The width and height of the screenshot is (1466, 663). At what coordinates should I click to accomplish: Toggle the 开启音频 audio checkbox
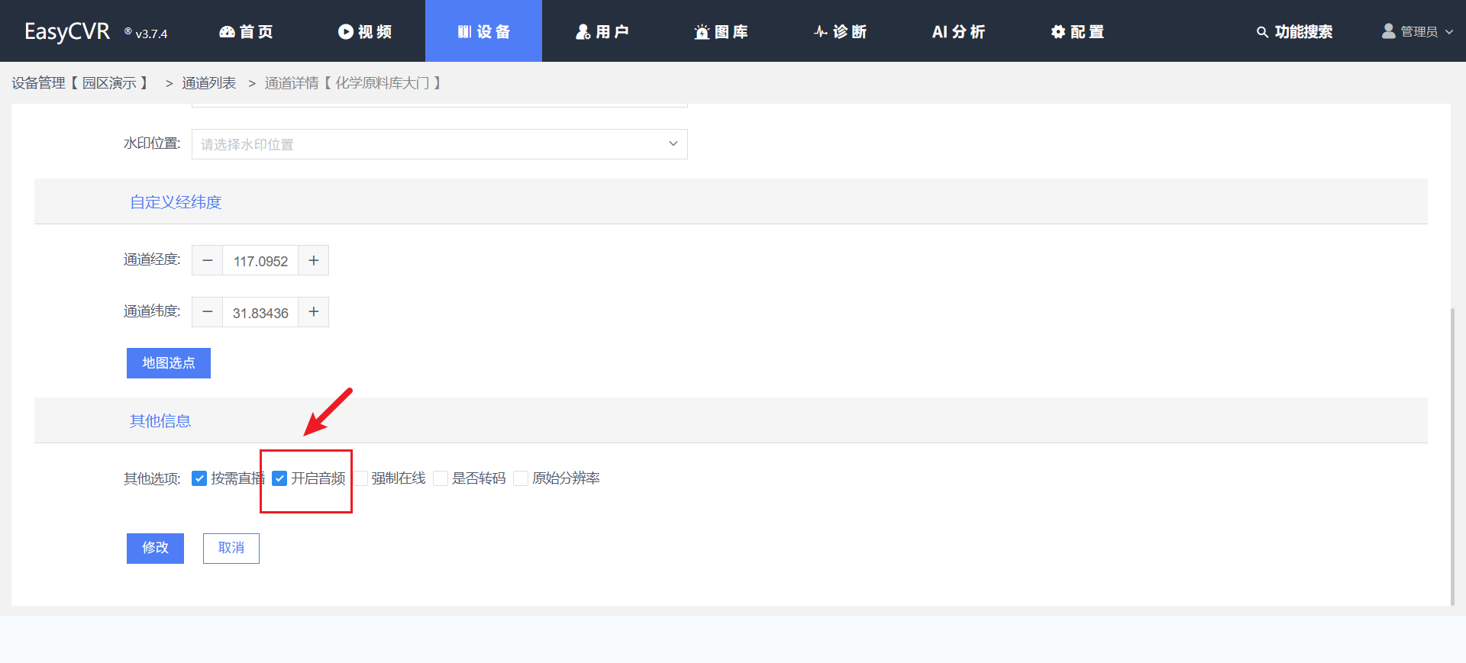(279, 478)
